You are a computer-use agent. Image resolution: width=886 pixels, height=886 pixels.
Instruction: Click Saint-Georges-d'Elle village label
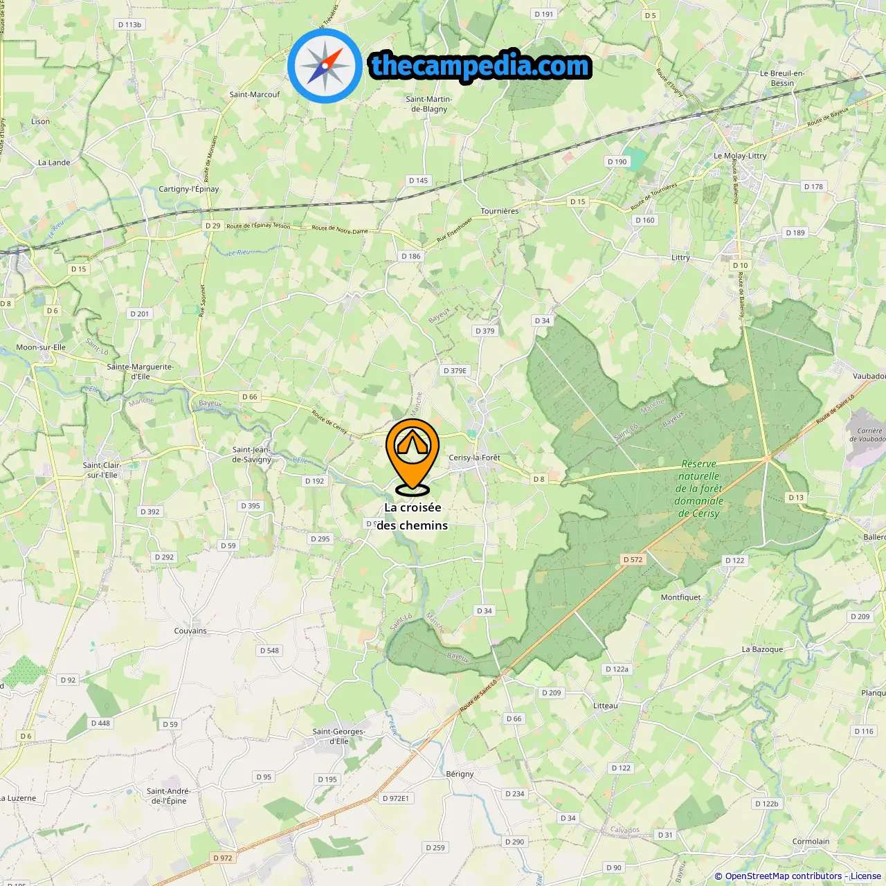click(x=339, y=736)
